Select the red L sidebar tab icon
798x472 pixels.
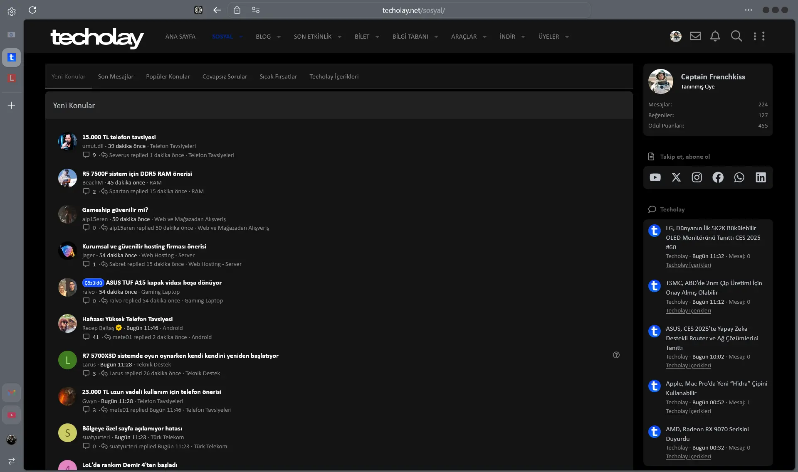point(12,78)
